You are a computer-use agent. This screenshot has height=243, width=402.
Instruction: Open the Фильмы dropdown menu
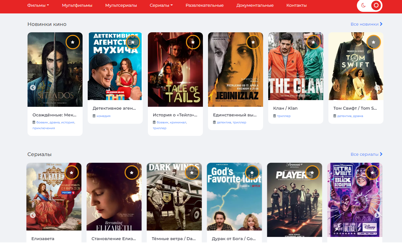[x=38, y=5]
